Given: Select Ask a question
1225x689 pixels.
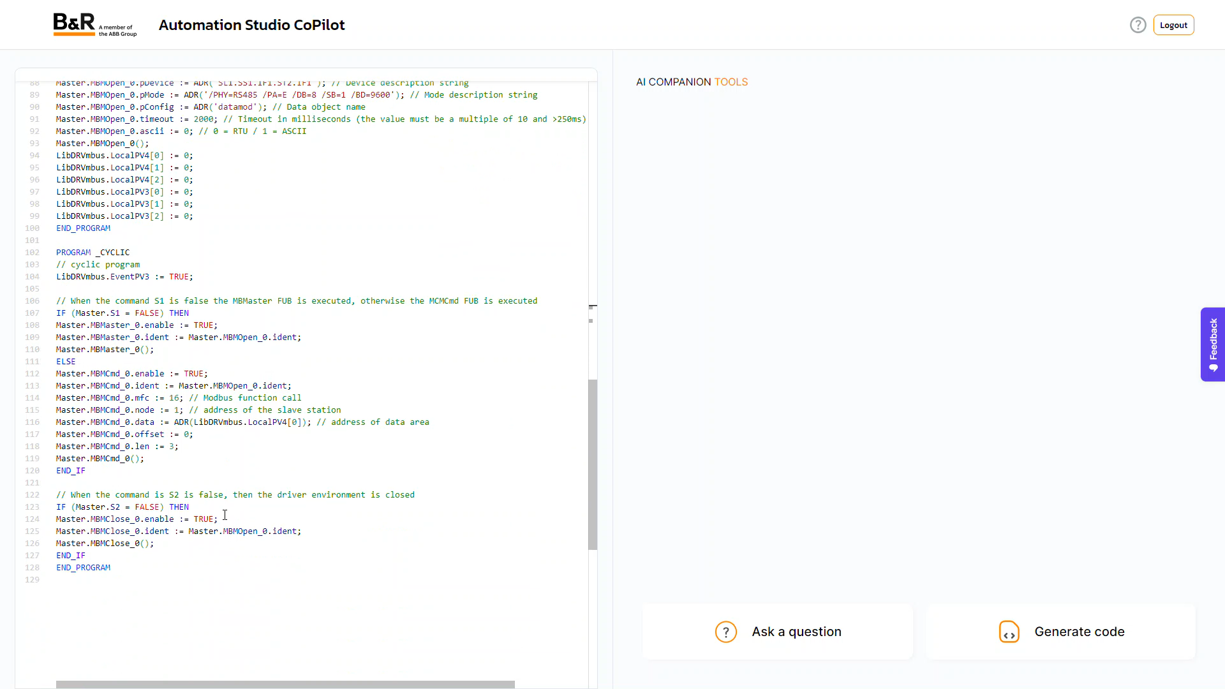Looking at the screenshot, I should pos(796,632).
